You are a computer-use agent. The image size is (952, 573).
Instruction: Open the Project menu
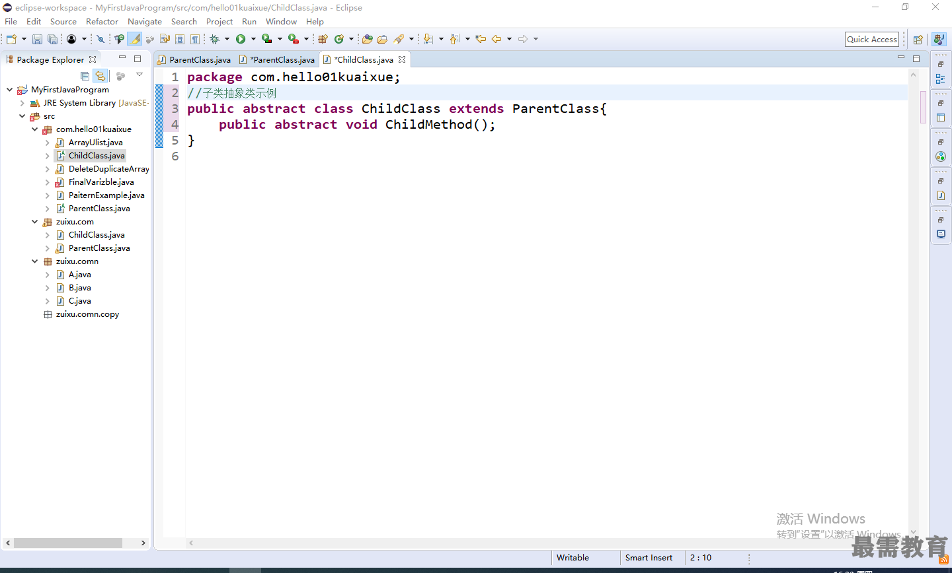[219, 22]
